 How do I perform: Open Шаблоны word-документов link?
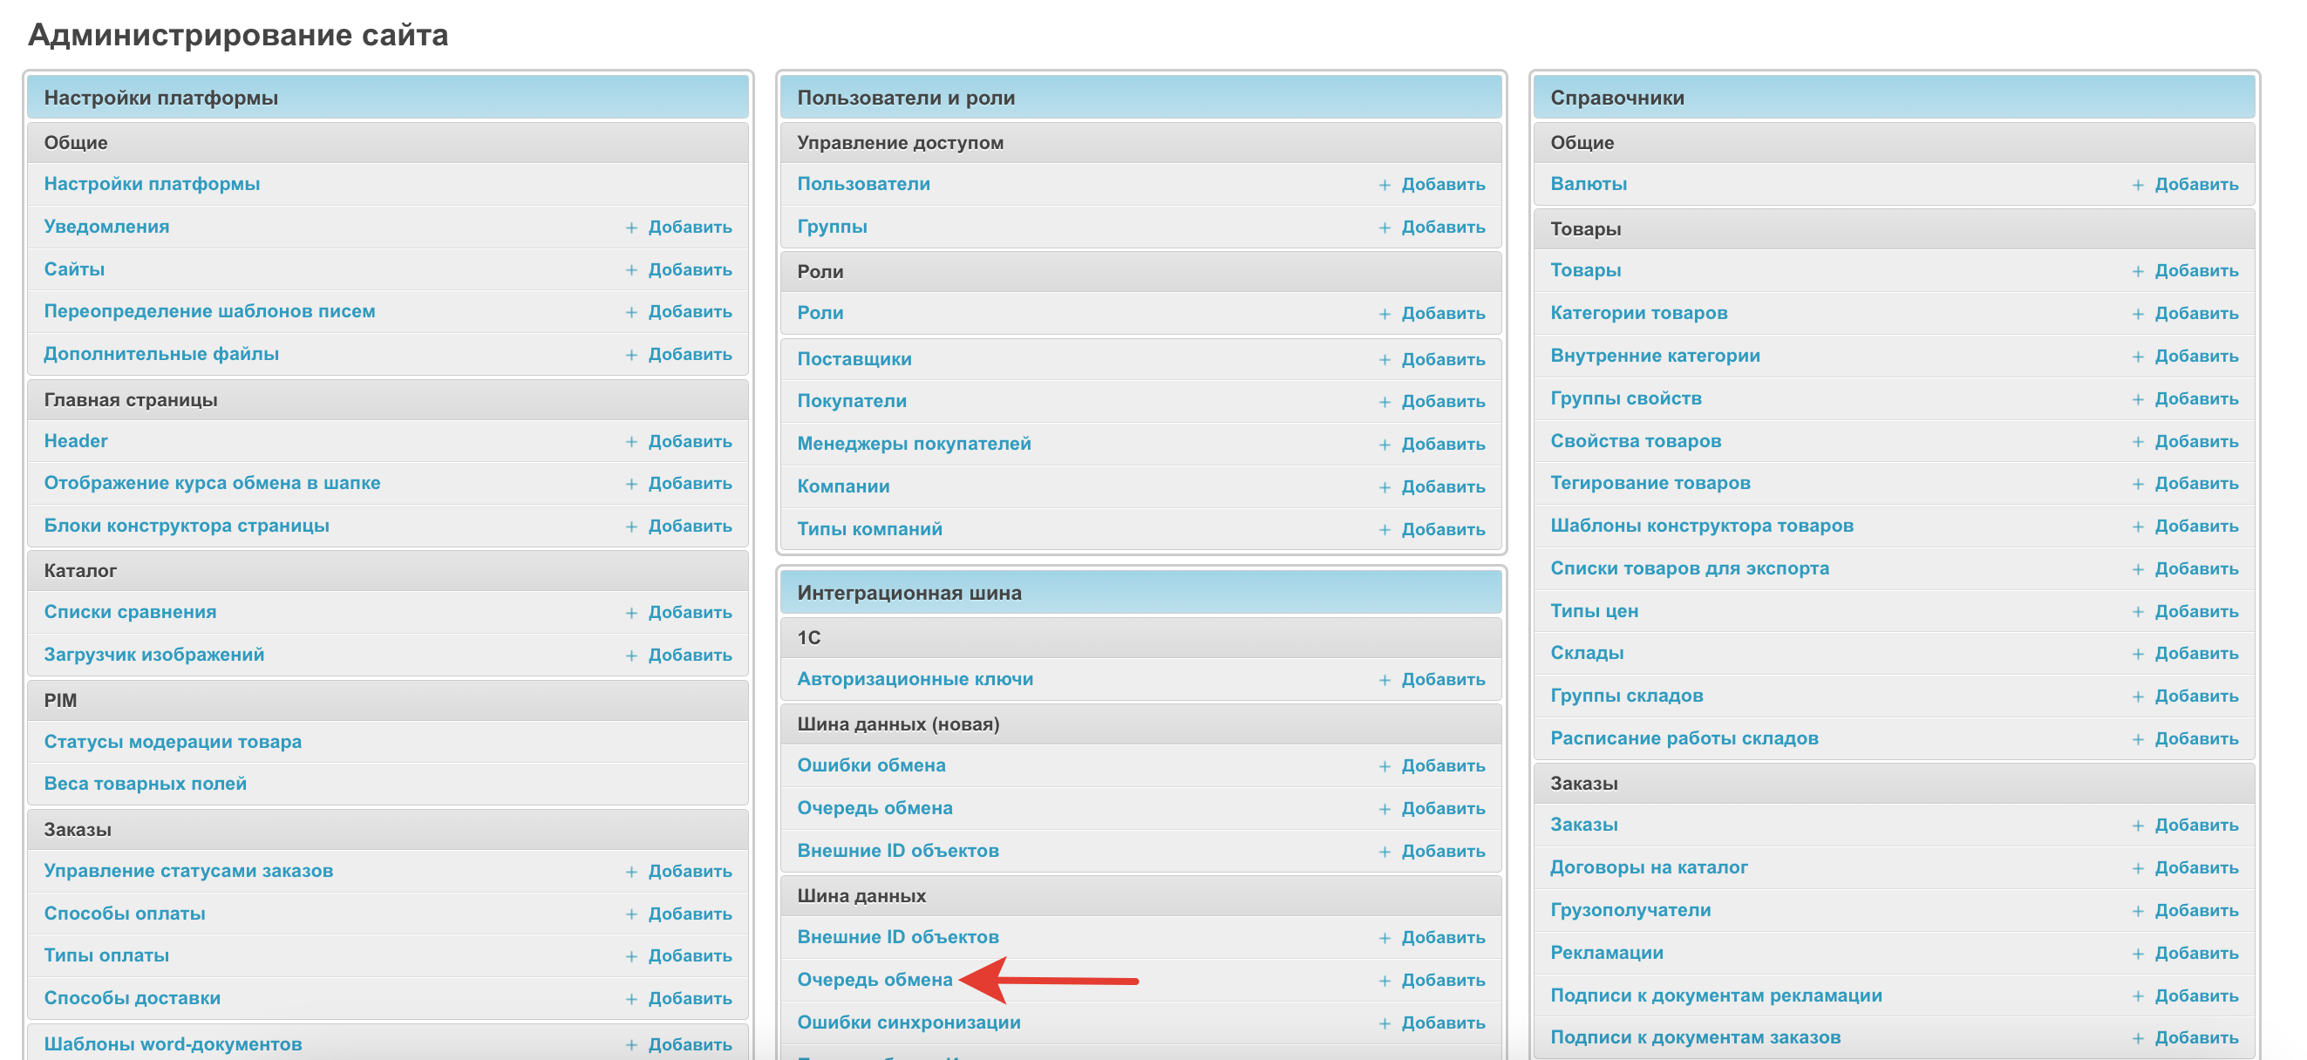coord(173,1044)
